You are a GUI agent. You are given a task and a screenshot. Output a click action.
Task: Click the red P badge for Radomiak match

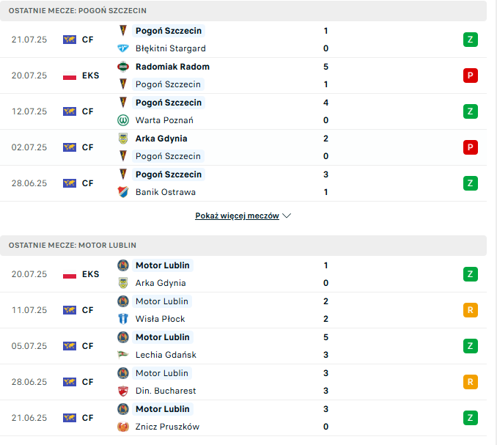(471, 76)
